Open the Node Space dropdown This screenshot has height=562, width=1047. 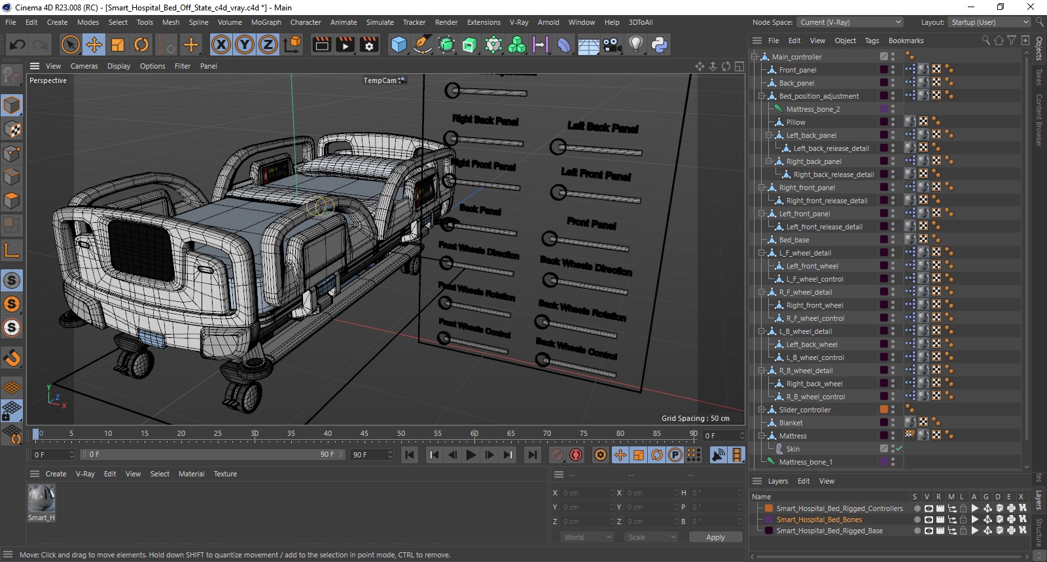[850, 22]
